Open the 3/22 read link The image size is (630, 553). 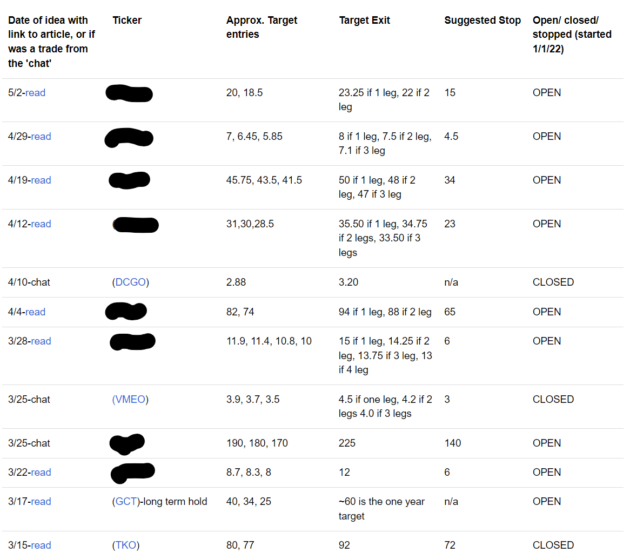click(x=41, y=473)
